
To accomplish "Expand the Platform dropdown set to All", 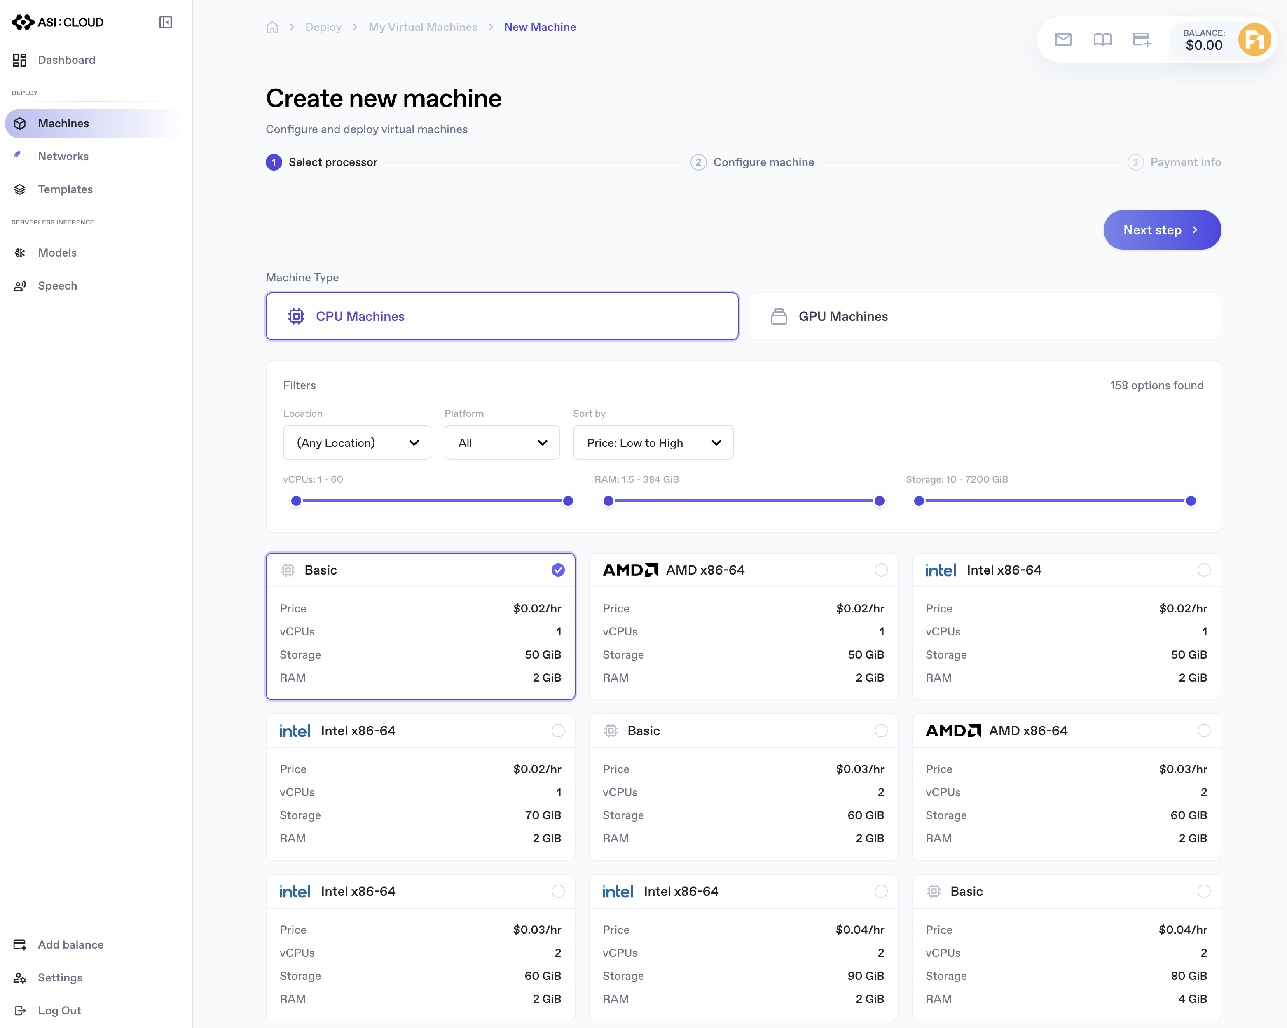I will (x=501, y=443).
